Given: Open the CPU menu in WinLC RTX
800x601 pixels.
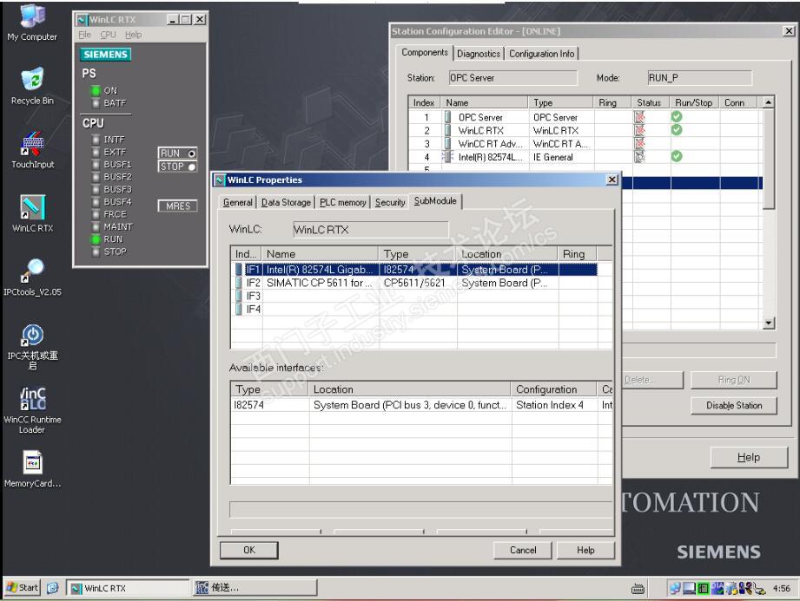Looking at the screenshot, I should [109, 35].
